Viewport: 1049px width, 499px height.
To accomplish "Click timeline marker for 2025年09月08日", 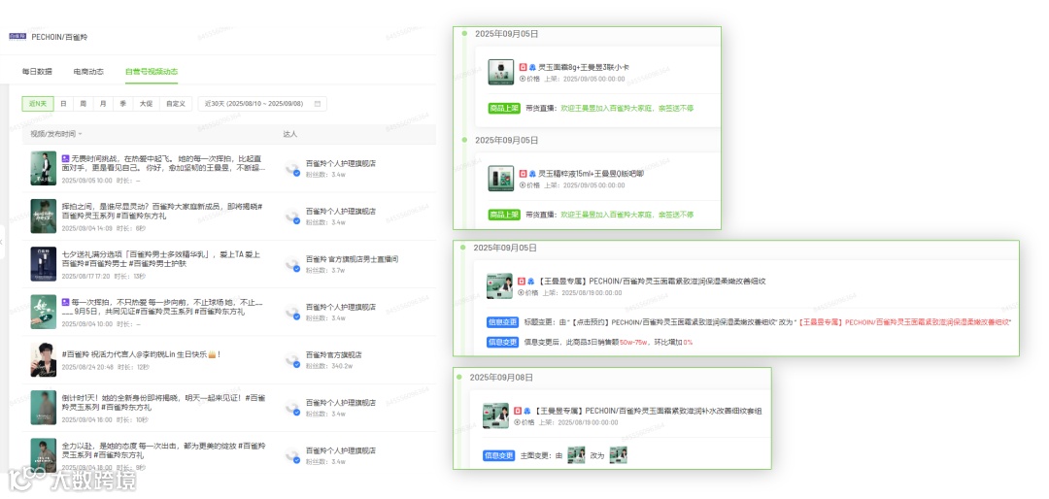I will click(x=459, y=378).
